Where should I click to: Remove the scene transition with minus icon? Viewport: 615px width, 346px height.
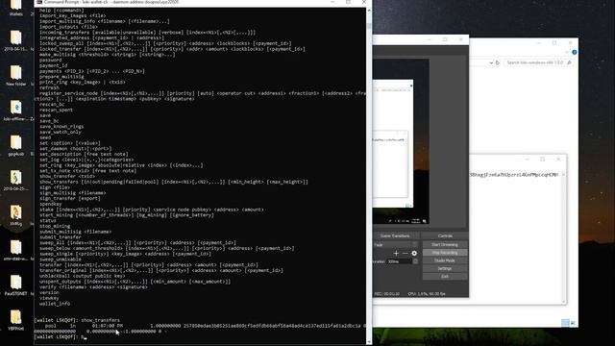(406, 254)
